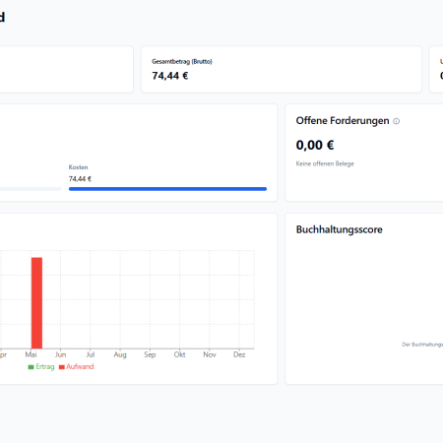
Task: Click the 74,44 € amount under Kosten
Action: pyautogui.click(x=80, y=179)
